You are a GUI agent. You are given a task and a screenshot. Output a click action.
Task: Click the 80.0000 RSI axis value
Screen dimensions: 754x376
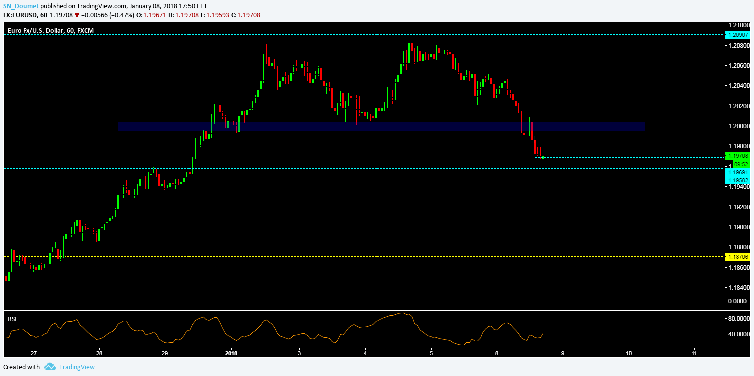tap(740, 318)
